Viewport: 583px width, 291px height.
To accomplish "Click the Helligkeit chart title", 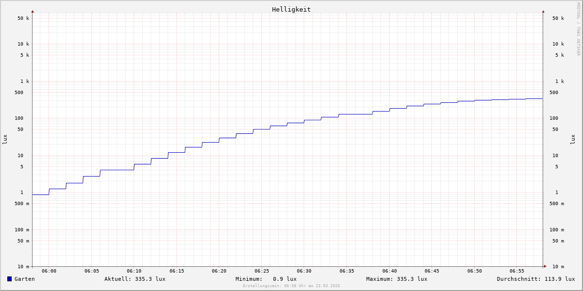I will point(291,9).
